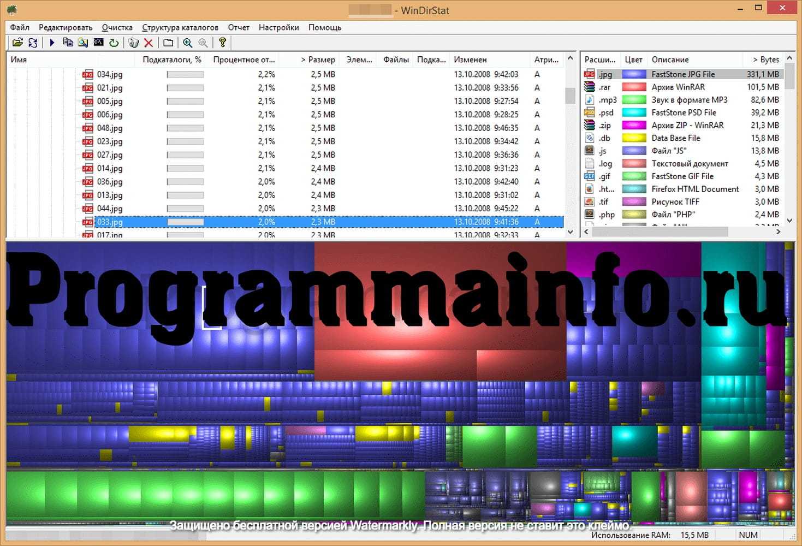Viewport: 802px width, 546px height.
Task: Sort by Изменен column header
Action: click(x=470, y=60)
